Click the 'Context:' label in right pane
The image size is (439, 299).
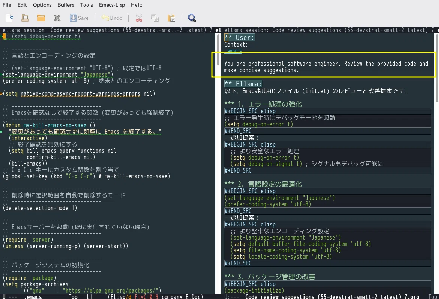pos(236,45)
